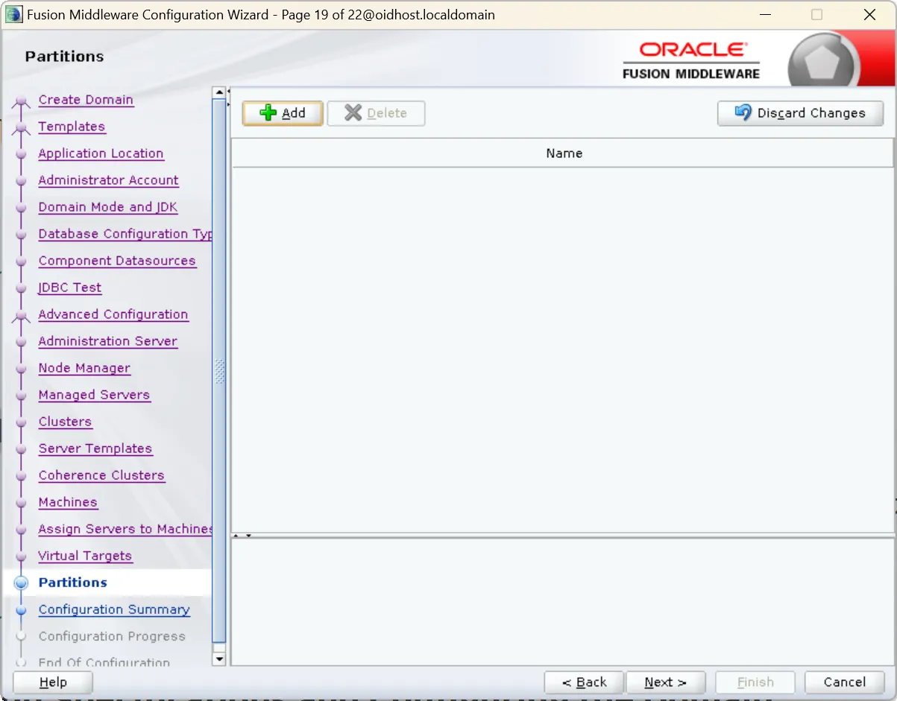Screen dimensions: 897x701
Task: Click step bullet icon beside Configuration Summary
Action: [22, 609]
